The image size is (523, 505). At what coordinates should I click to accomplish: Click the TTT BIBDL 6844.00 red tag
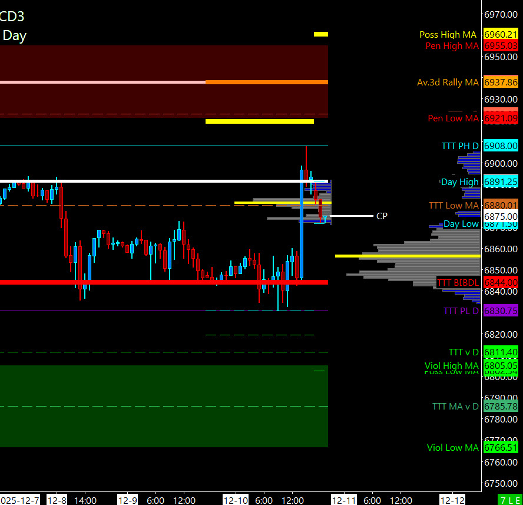[x=500, y=283]
